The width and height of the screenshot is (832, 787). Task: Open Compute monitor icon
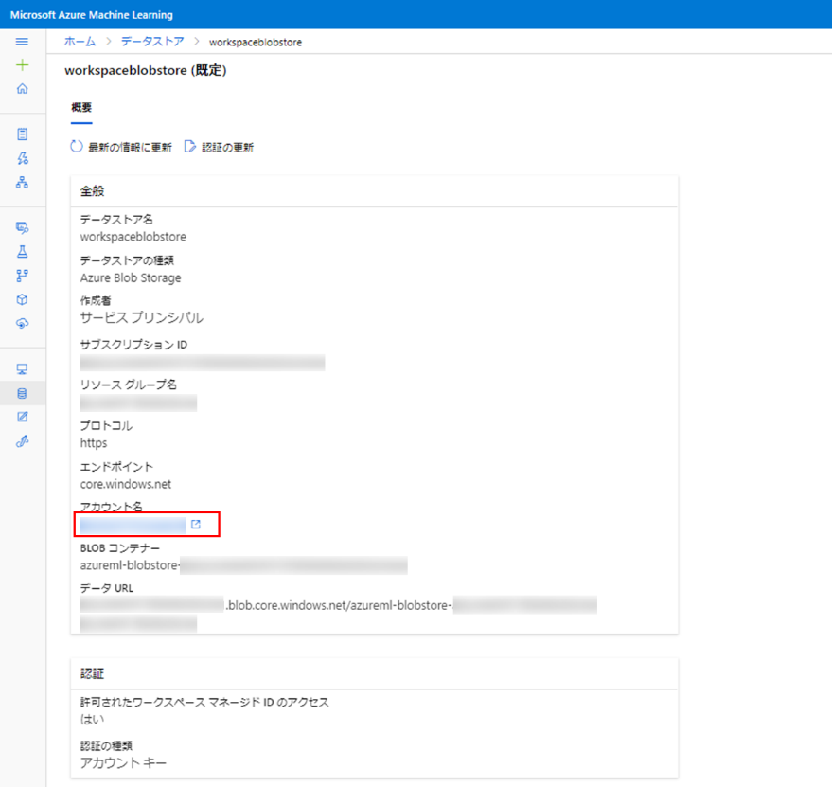point(22,369)
